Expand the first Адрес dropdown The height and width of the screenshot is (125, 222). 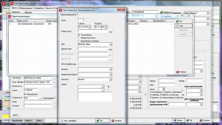coord(103,86)
